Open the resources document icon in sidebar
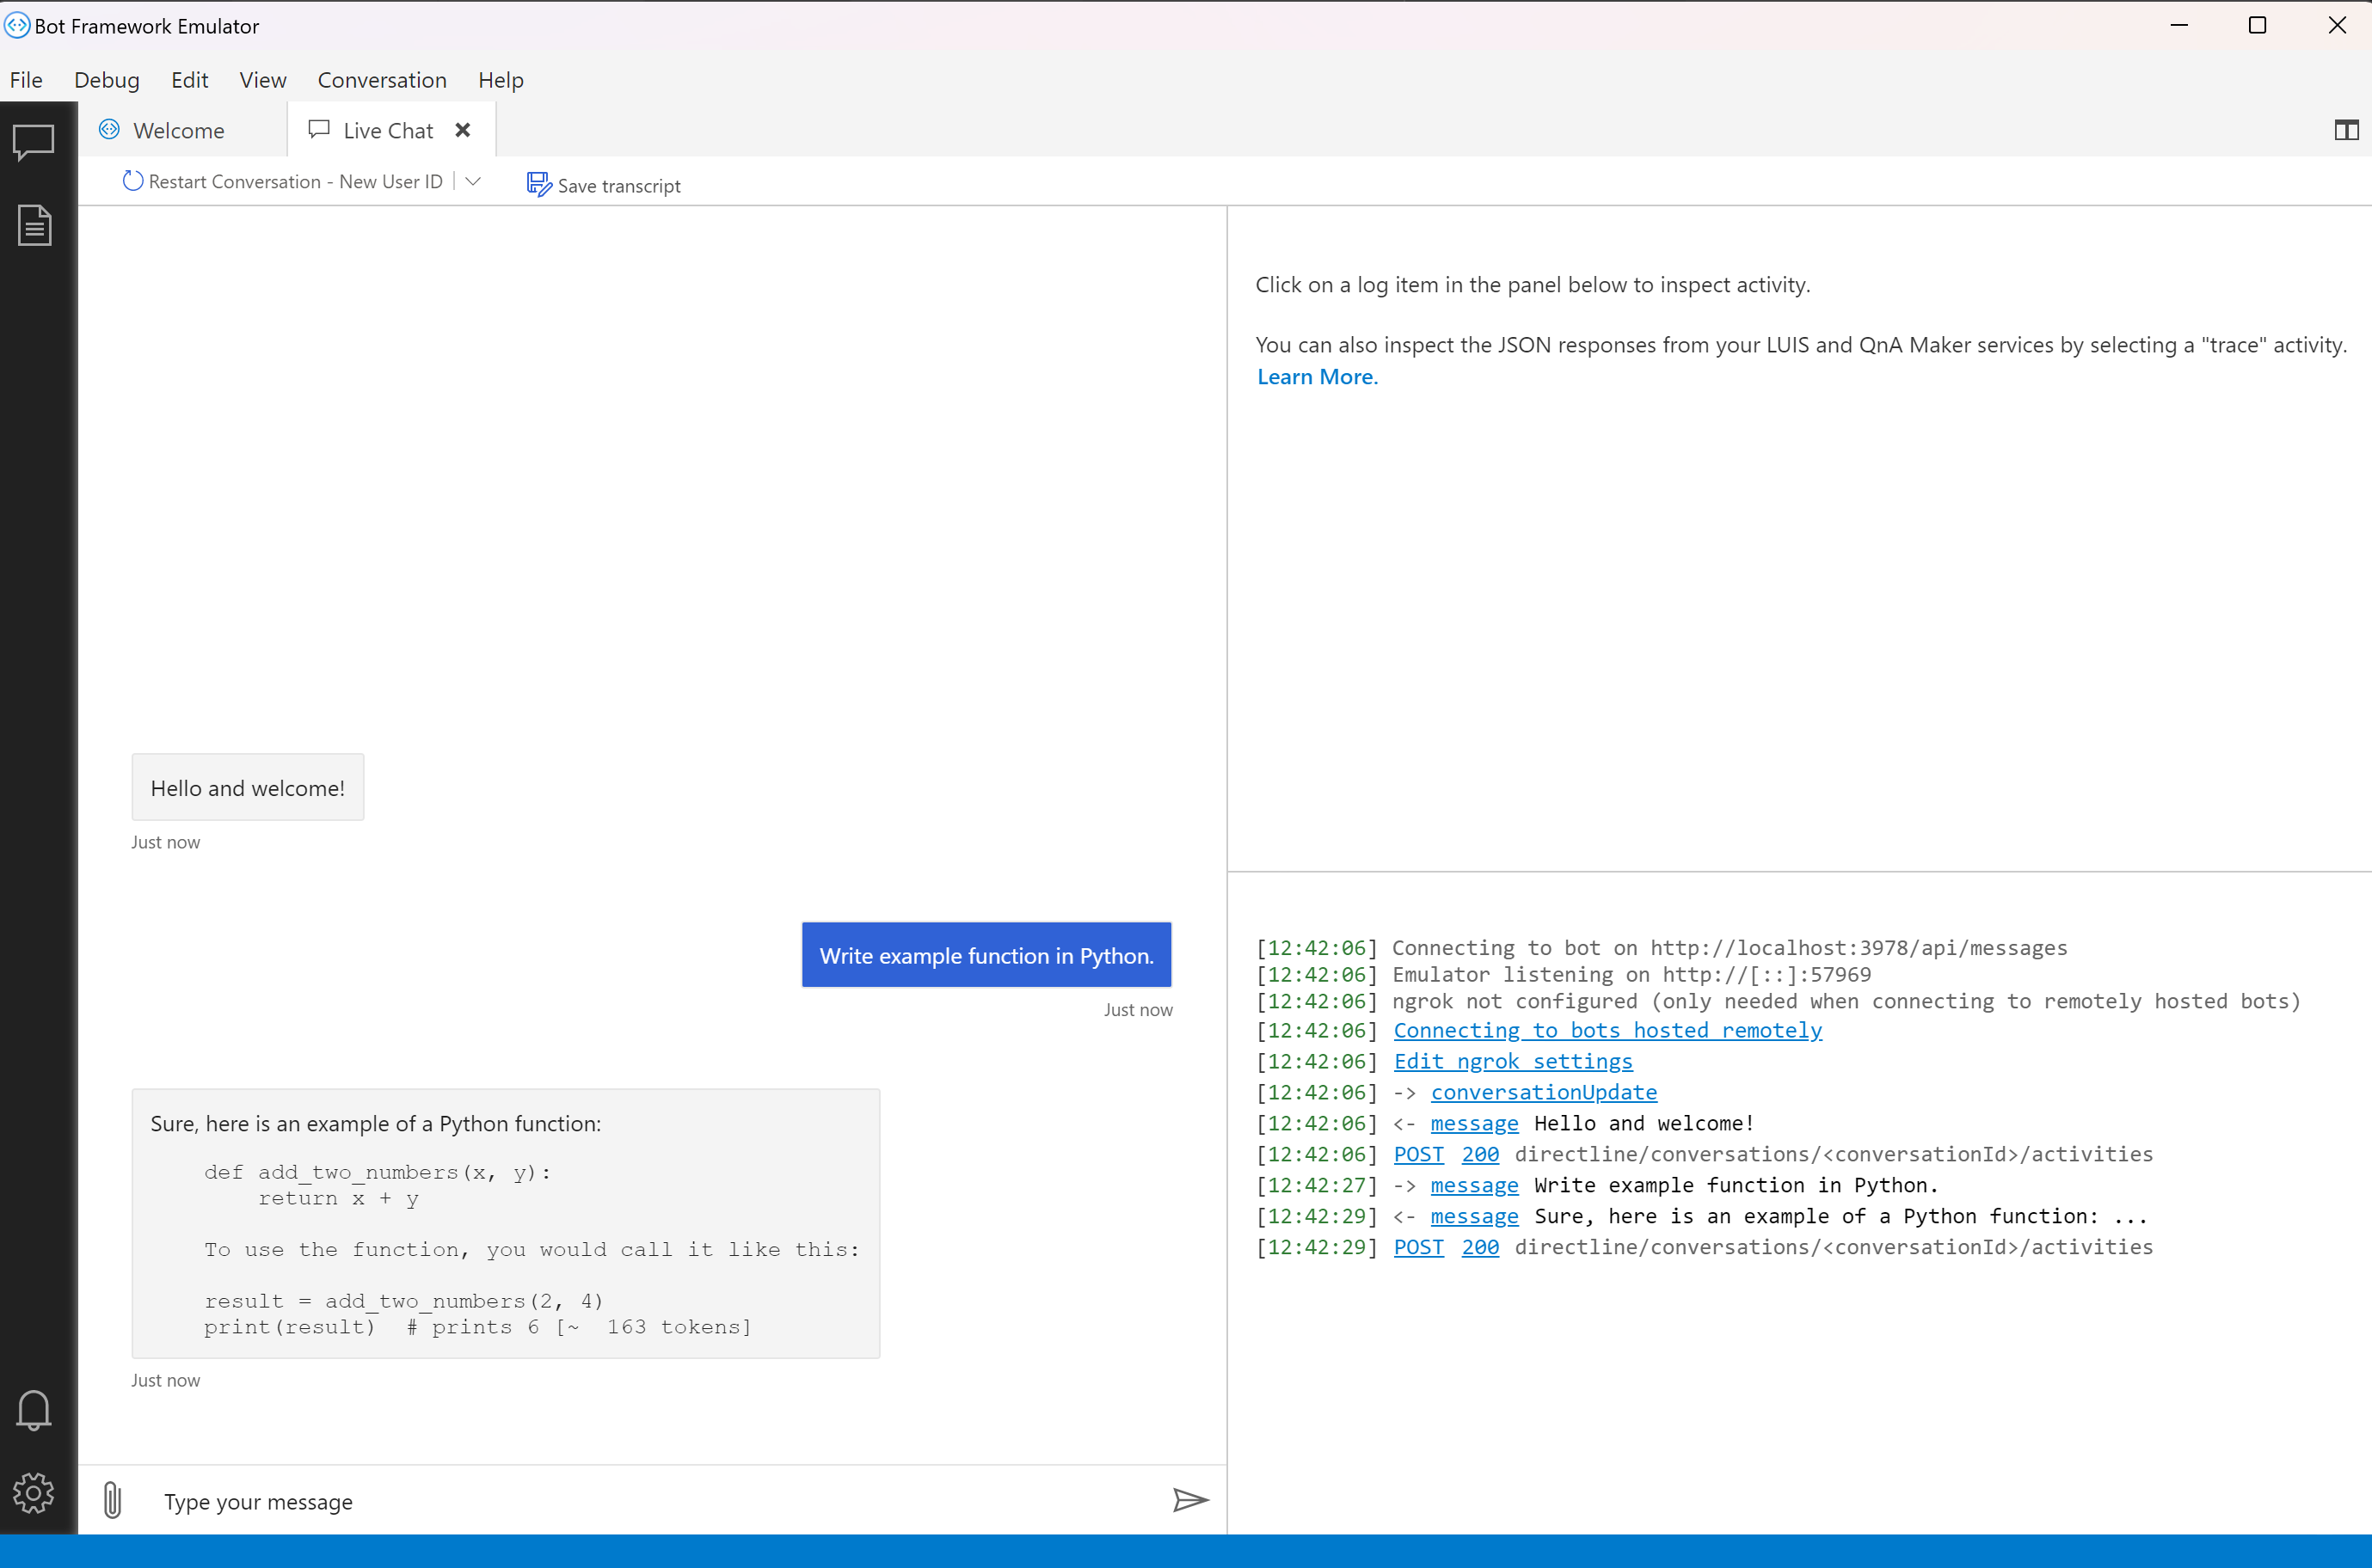 34,225
